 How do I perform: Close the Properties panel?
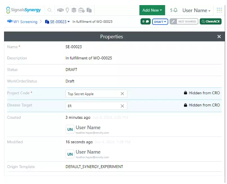219,37
